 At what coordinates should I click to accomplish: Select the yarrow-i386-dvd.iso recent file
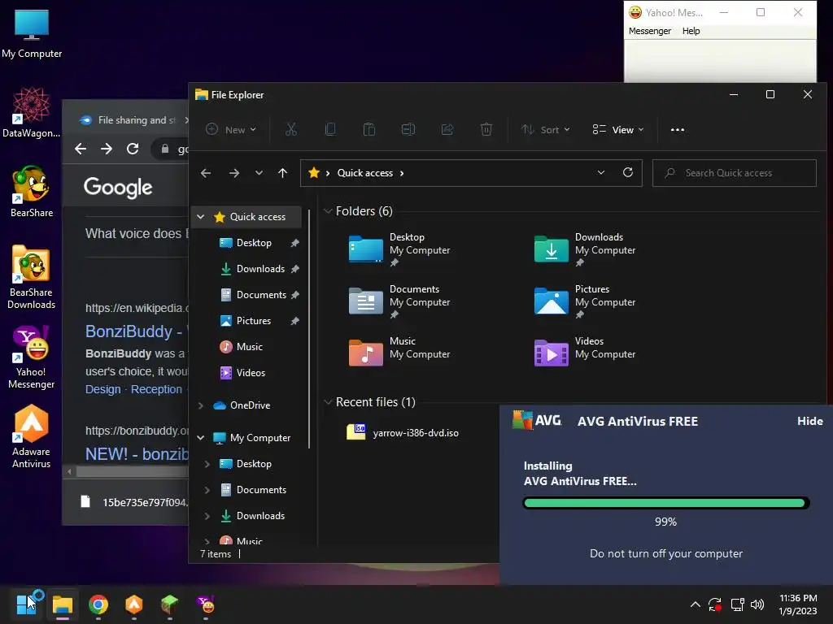click(403, 432)
